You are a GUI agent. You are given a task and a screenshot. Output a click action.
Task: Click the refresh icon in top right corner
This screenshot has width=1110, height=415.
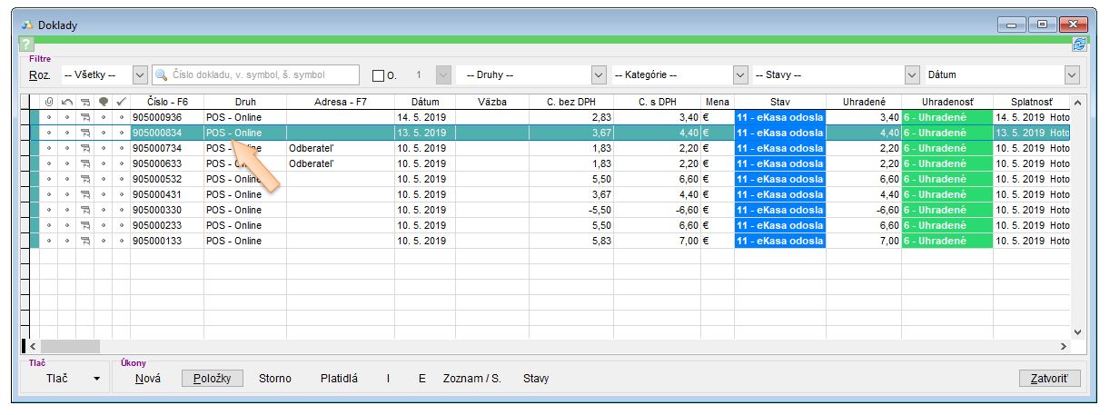1079,44
